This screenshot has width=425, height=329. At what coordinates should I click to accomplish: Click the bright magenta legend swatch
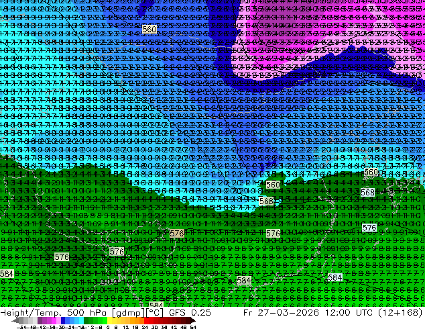tap(54, 321)
